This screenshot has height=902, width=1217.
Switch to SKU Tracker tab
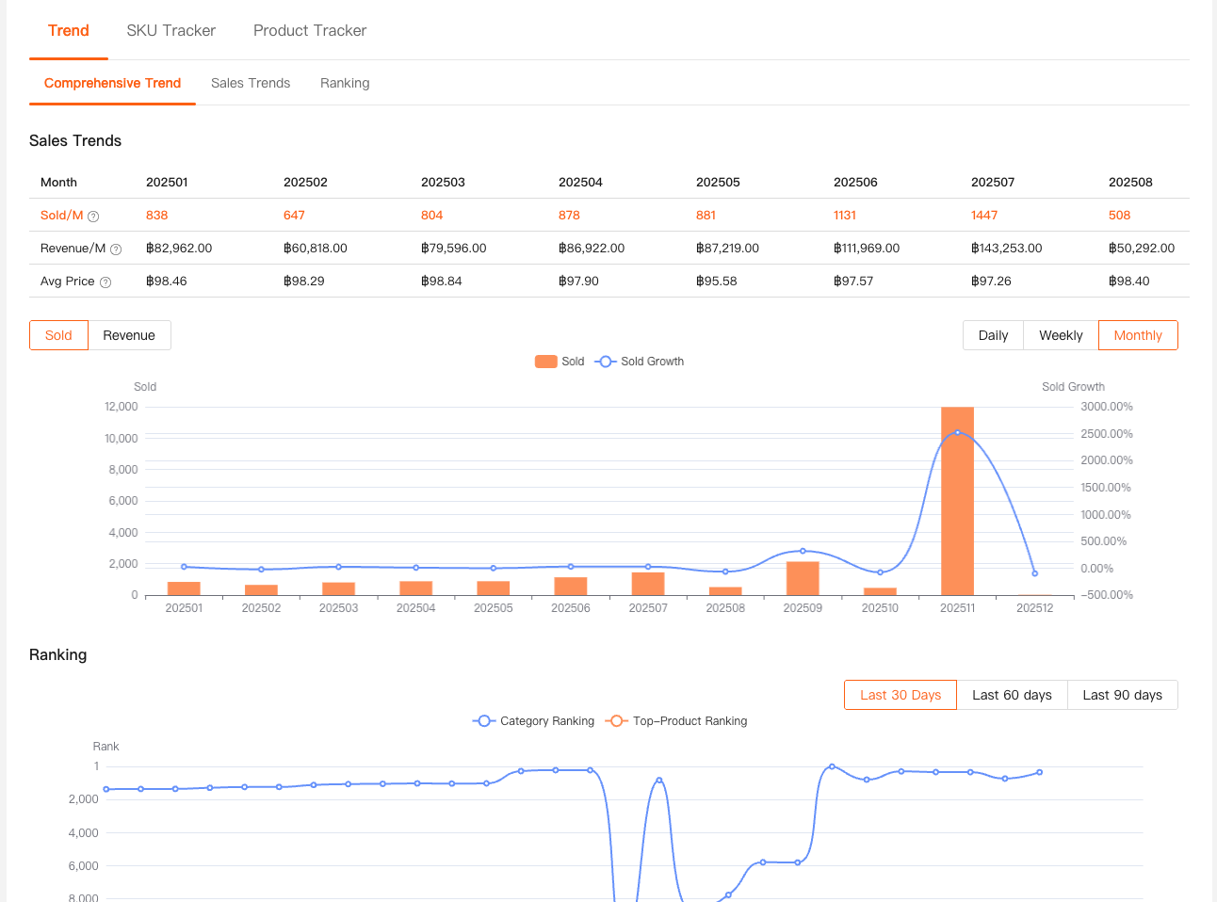coord(171,30)
